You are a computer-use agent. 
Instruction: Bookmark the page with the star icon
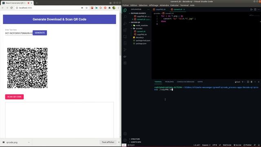coord(86,8)
